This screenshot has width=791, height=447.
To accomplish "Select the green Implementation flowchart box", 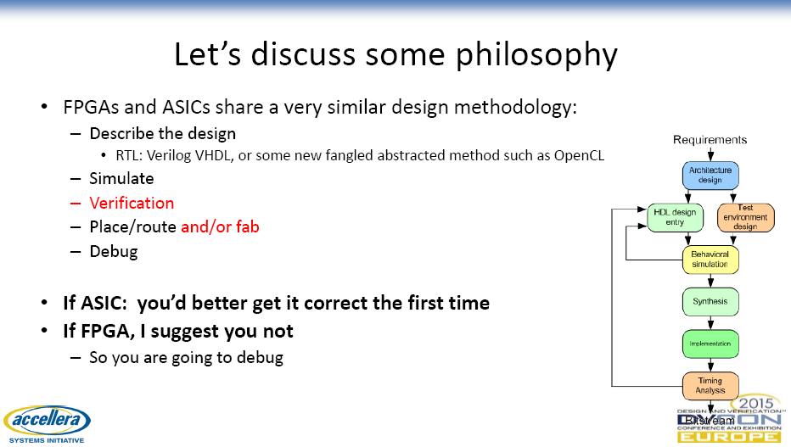I will tap(710, 344).
